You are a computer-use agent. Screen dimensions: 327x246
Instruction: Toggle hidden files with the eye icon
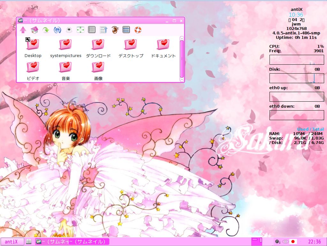115,30
